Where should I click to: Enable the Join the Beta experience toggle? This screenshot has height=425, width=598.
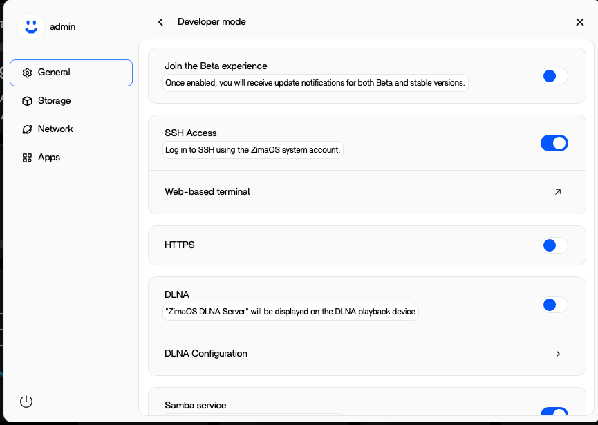[554, 76]
